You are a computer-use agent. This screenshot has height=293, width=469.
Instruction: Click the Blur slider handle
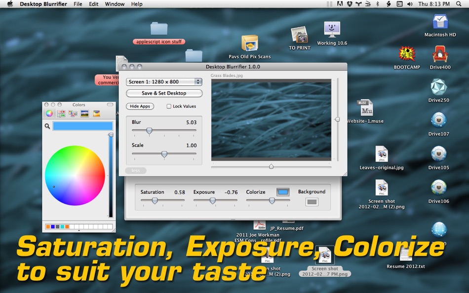click(149, 131)
